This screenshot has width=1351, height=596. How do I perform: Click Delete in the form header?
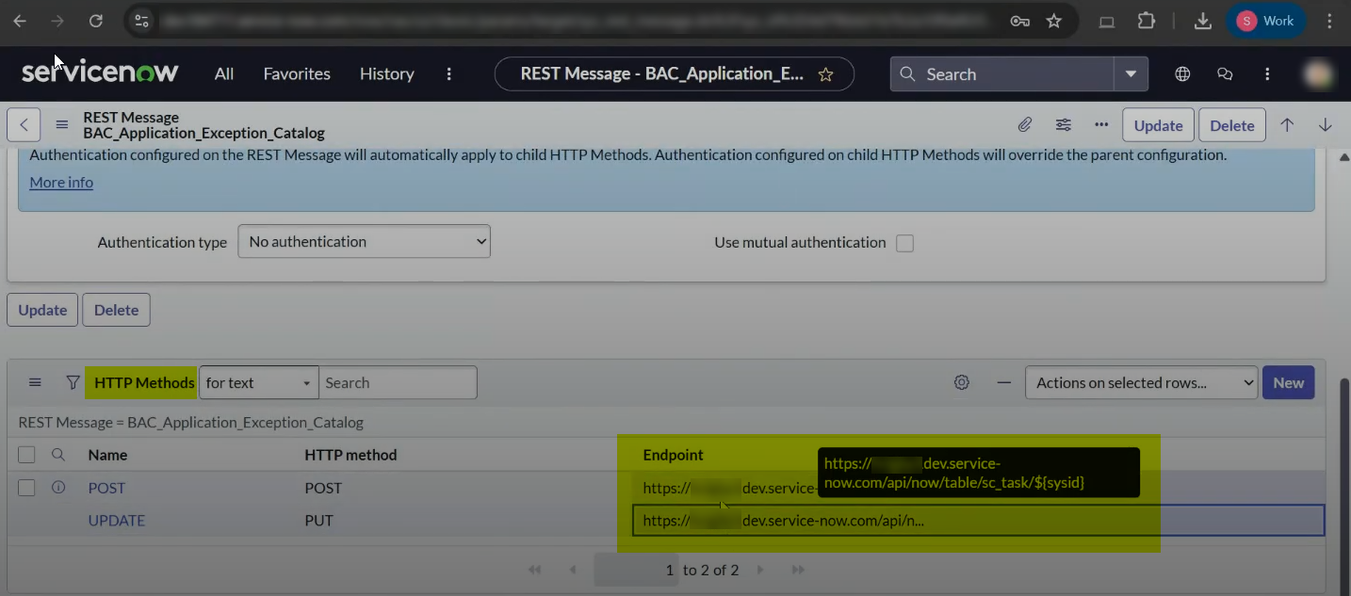click(1231, 125)
